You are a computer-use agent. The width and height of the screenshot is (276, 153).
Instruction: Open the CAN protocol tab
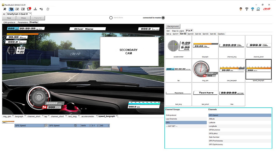click(9, 23)
